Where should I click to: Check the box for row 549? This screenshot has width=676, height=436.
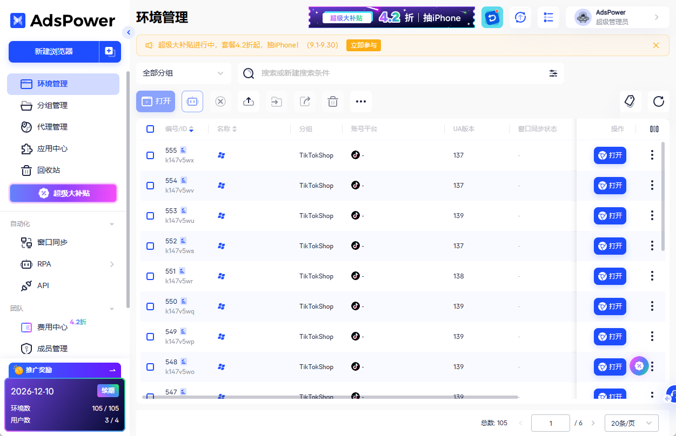(x=150, y=337)
